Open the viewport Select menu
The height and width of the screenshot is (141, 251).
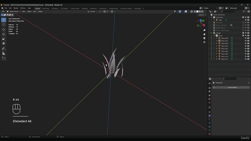(29, 11)
